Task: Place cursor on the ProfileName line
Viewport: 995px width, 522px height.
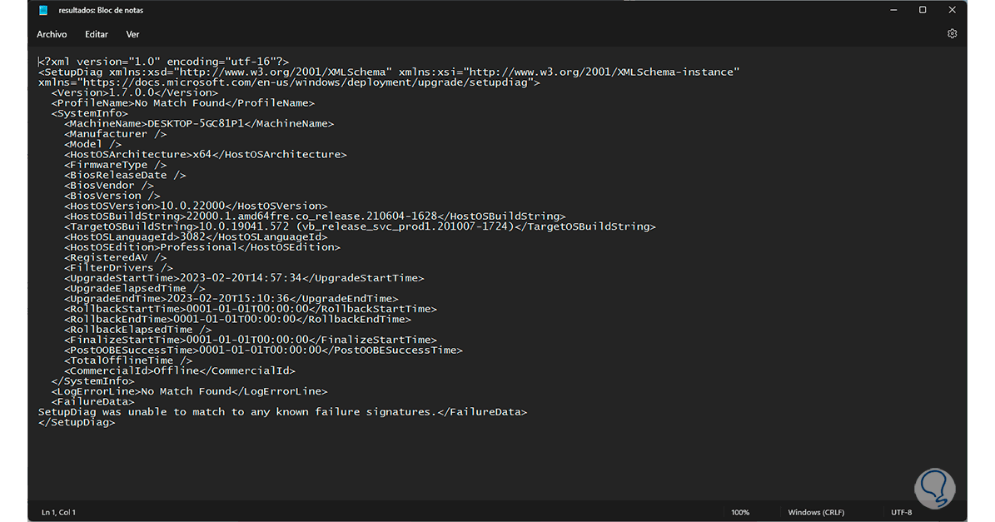Action: [x=183, y=103]
